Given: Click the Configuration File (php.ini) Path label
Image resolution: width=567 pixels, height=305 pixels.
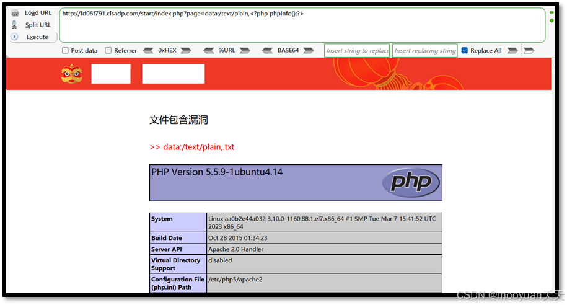Looking at the screenshot, I should 178,283.
